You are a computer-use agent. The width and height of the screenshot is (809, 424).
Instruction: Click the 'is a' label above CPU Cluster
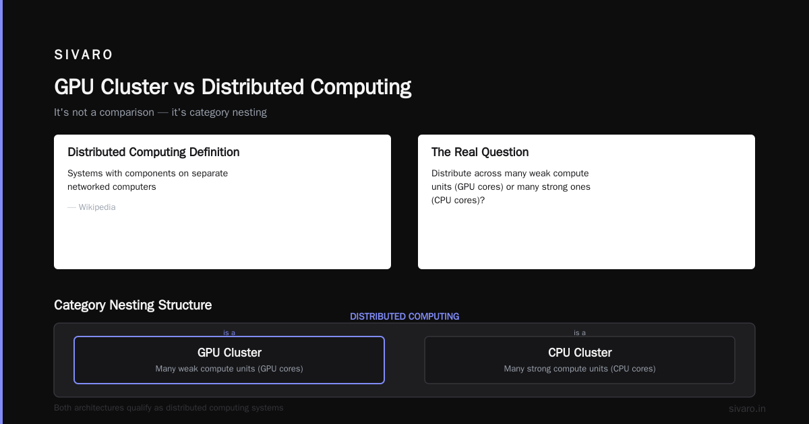(580, 332)
